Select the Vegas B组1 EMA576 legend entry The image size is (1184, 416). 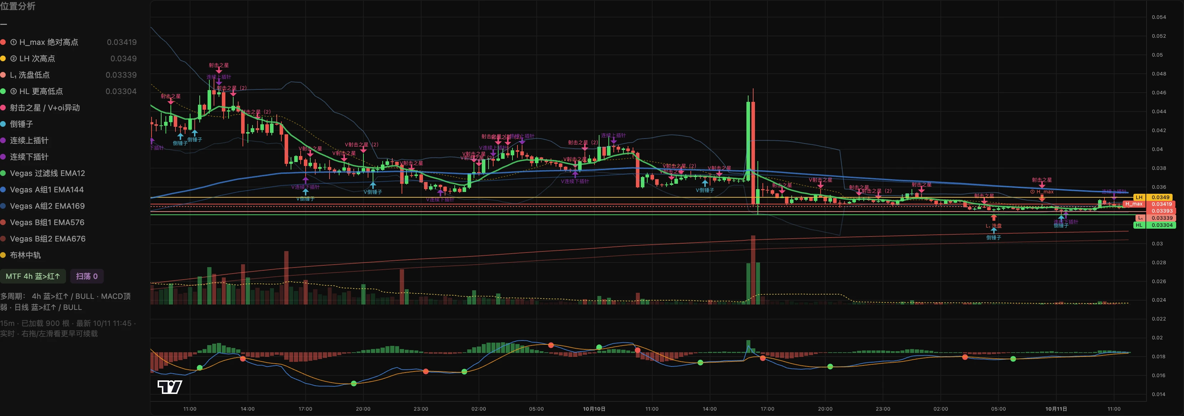(x=43, y=223)
